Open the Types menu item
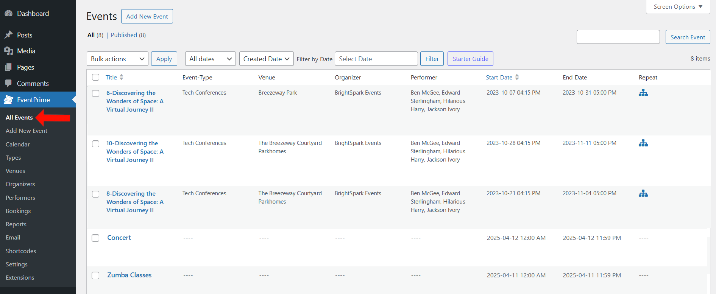Viewport: 716px width, 294px height. click(x=13, y=157)
